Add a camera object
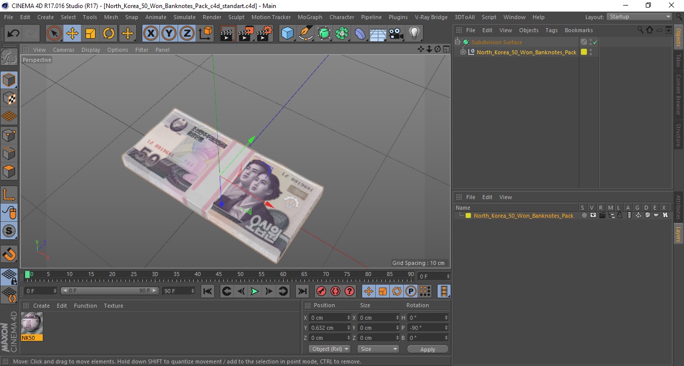Viewport: 684px width, 366px height. (x=396, y=34)
